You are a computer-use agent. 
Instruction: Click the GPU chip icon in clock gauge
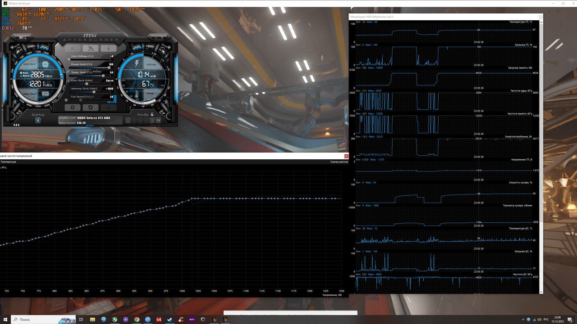(45, 64)
